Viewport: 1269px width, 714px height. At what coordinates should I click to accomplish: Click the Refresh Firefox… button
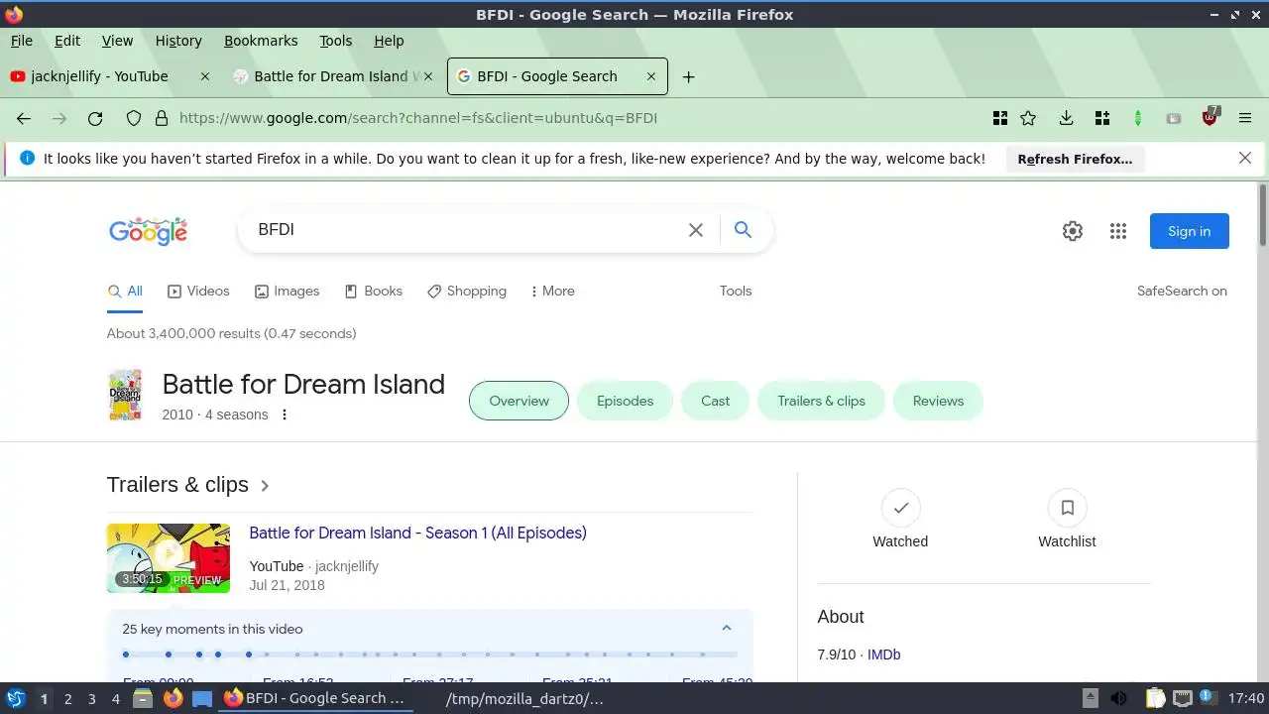click(1075, 159)
